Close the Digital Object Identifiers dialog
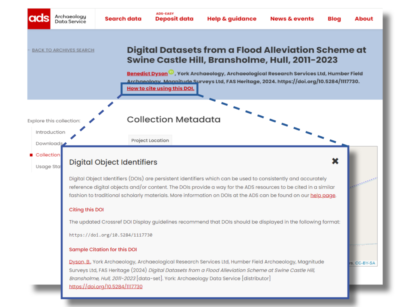The image size is (410, 307). point(335,161)
